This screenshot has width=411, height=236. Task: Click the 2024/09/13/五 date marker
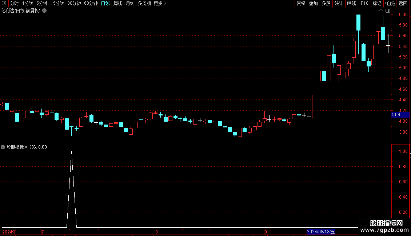pos(321,232)
